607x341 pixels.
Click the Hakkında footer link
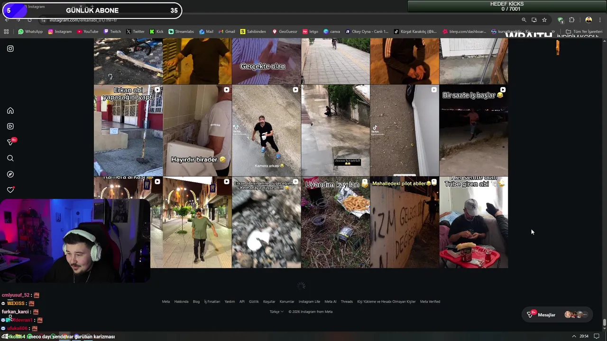181,302
